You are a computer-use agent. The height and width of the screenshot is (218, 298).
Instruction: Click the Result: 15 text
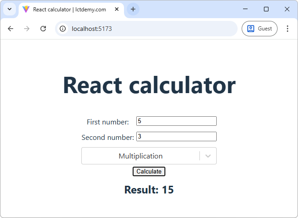(149, 190)
